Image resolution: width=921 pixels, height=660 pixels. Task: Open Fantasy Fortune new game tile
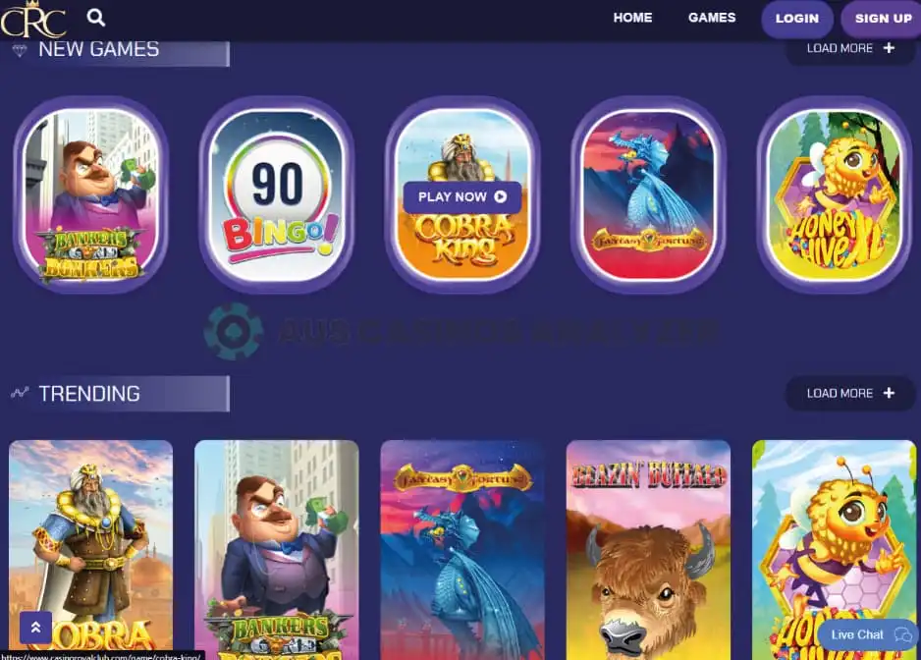coord(648,194)
